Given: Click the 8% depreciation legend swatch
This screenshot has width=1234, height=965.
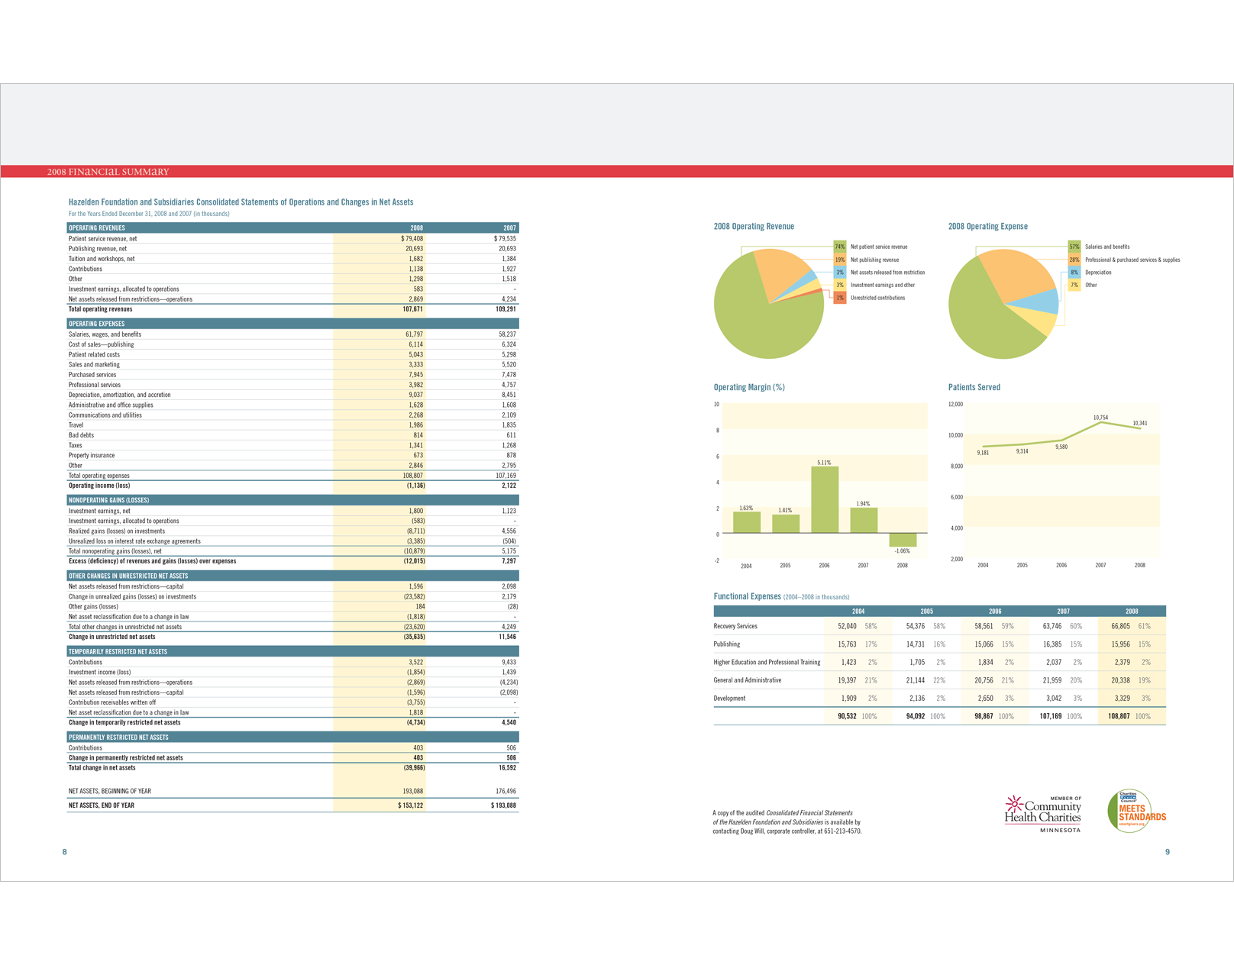Looking at the screenshot, I should point(1074,273).
